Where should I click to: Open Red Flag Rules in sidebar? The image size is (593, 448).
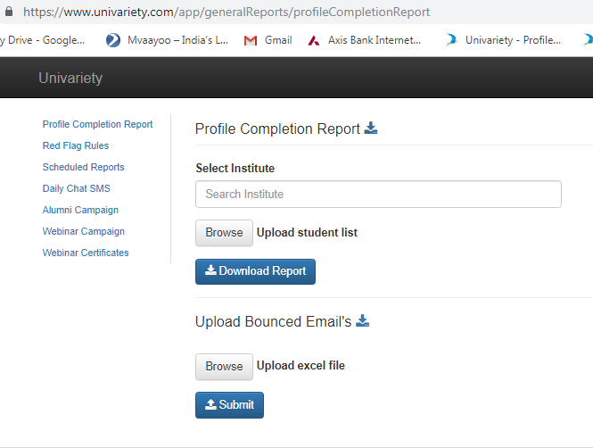point(76,145)
